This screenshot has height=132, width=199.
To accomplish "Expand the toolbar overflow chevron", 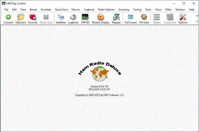I will point(197,16).
